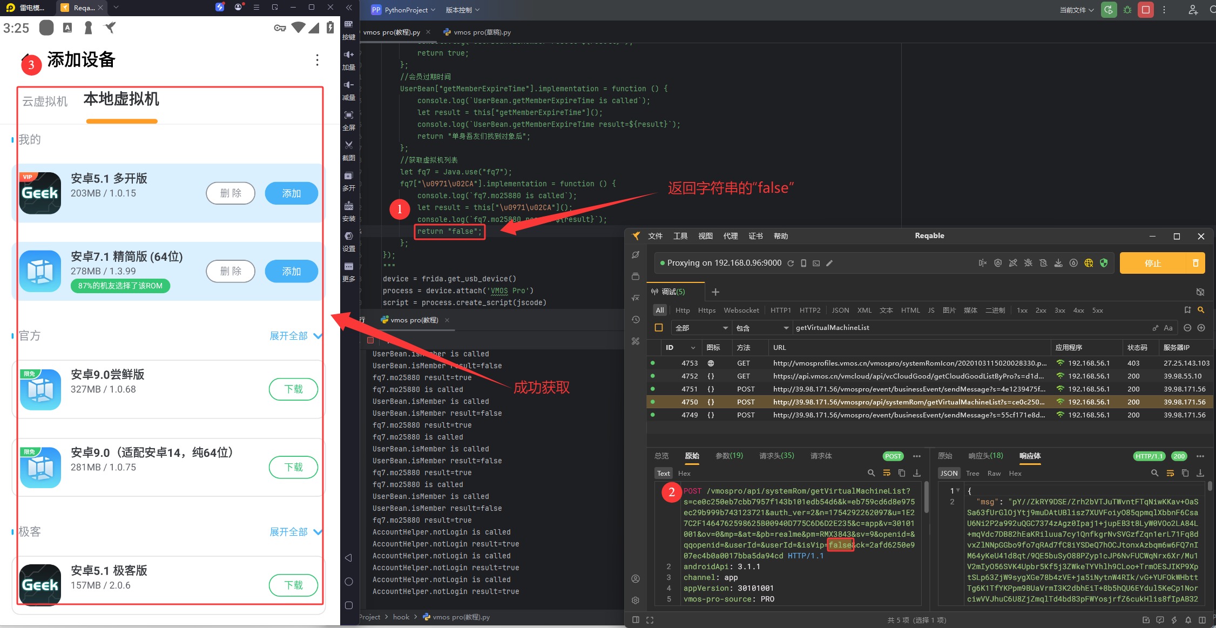Open the 工具 menu in Reqable
Screen dimensions: 1216x628
680,236
